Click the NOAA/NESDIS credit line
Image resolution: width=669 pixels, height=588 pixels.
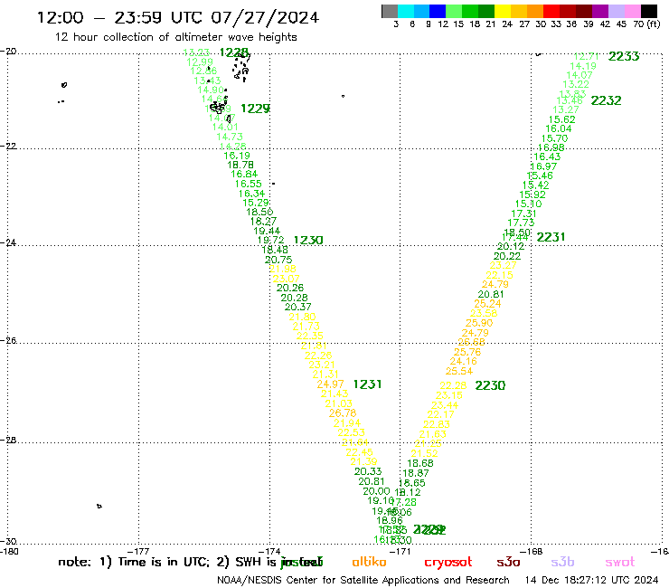pyautogui.click(x=363, y=581)
